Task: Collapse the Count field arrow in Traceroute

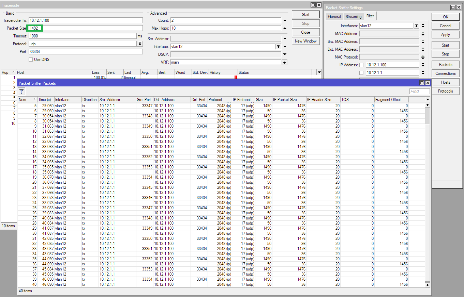Action: (285, 20)
